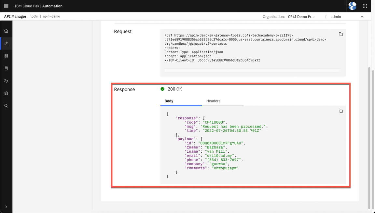The width and height of the screenshot is (375, 213).
Task: Click the IBM Cloud Pak user avatar
Action: tap(352, 6)
